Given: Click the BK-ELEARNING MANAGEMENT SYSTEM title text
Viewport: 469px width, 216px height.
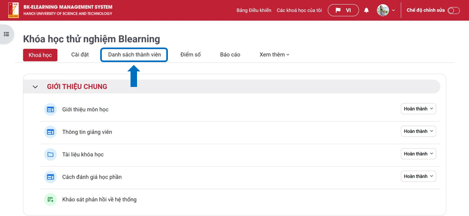Looking at the screenshot, I should click(68, 7).
